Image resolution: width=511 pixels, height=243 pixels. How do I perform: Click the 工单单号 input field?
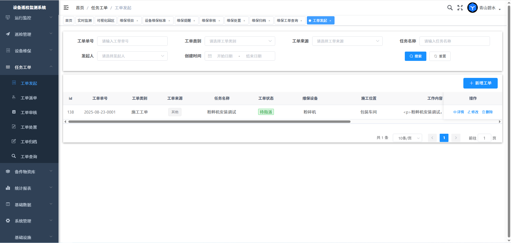pos(132,41)
